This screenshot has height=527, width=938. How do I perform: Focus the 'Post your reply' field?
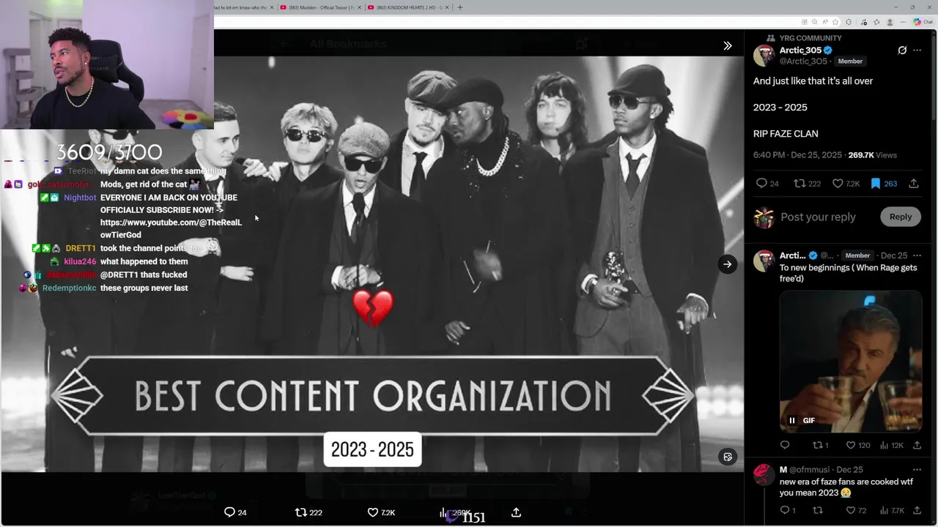[818, 217]
